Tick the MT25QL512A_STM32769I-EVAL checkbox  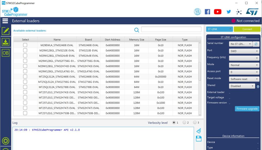click(25, 87)
